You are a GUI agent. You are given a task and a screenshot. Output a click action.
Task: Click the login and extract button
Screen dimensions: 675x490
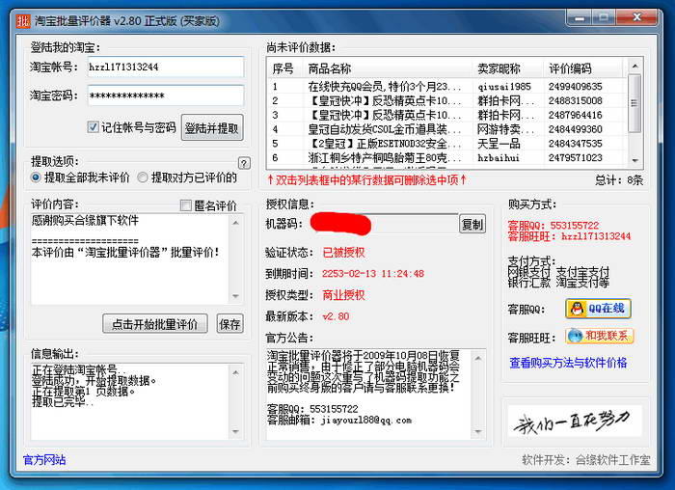tap(212, 127)
